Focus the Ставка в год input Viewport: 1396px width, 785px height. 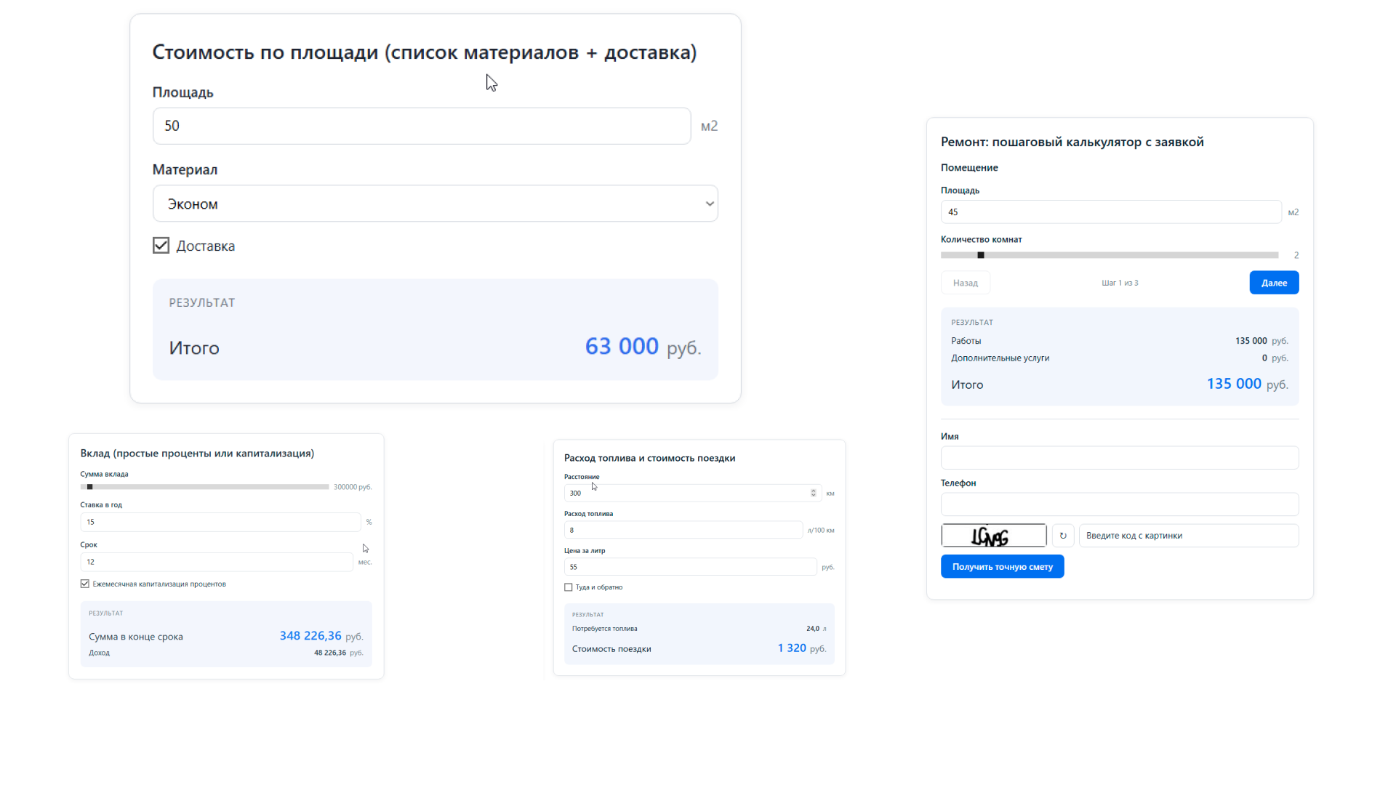(x=220, y=522)
